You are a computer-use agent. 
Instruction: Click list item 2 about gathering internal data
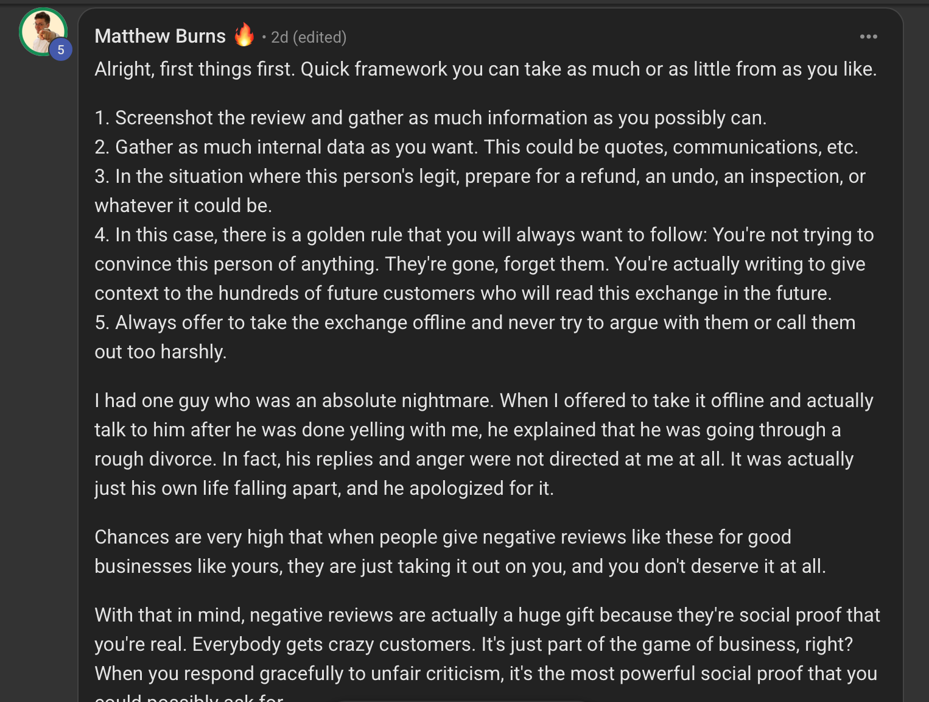(476, 147)
